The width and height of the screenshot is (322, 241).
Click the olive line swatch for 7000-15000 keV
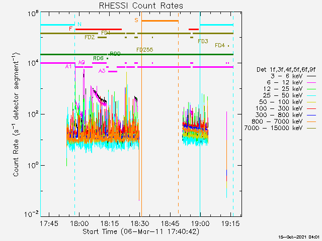[311, 129]
